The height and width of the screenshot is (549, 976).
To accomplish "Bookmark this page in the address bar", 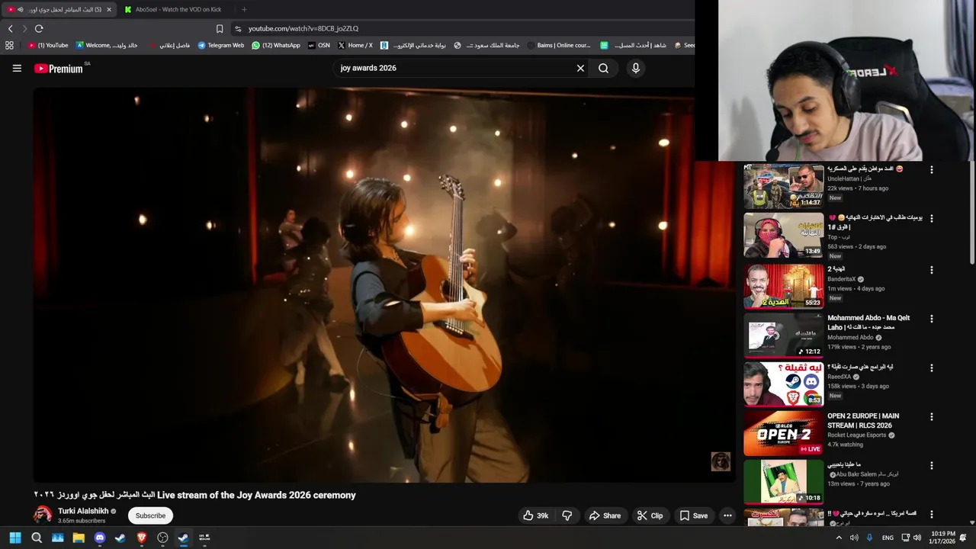I will coord(220,28).
